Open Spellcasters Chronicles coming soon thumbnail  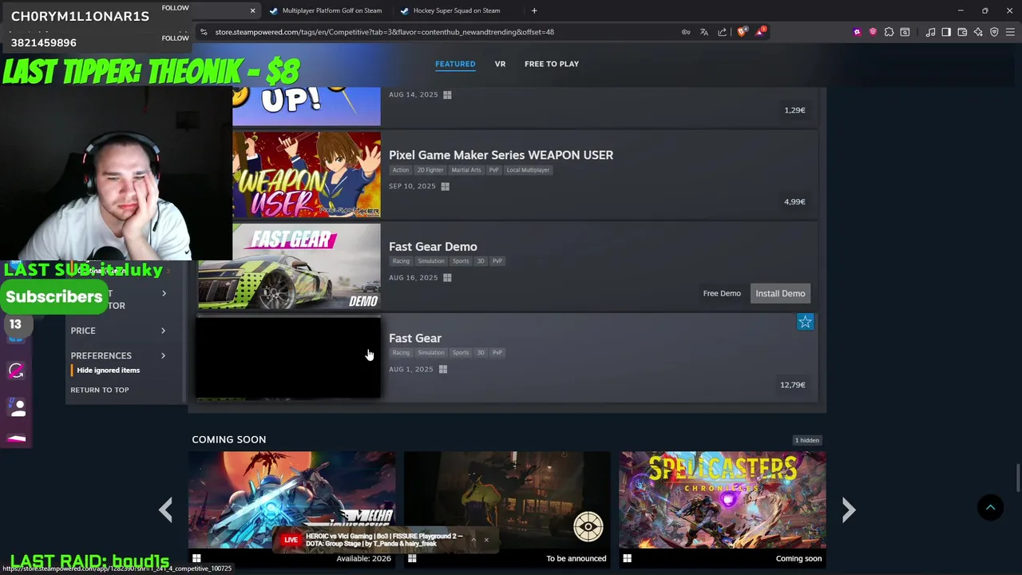pyautogui.click(x=723, y=501)
